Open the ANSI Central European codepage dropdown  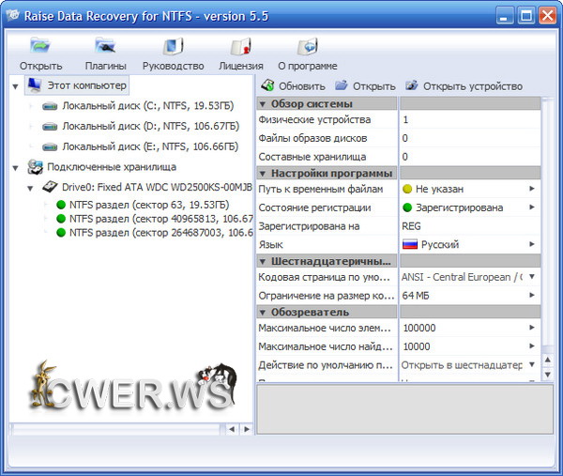coord(532,277)
